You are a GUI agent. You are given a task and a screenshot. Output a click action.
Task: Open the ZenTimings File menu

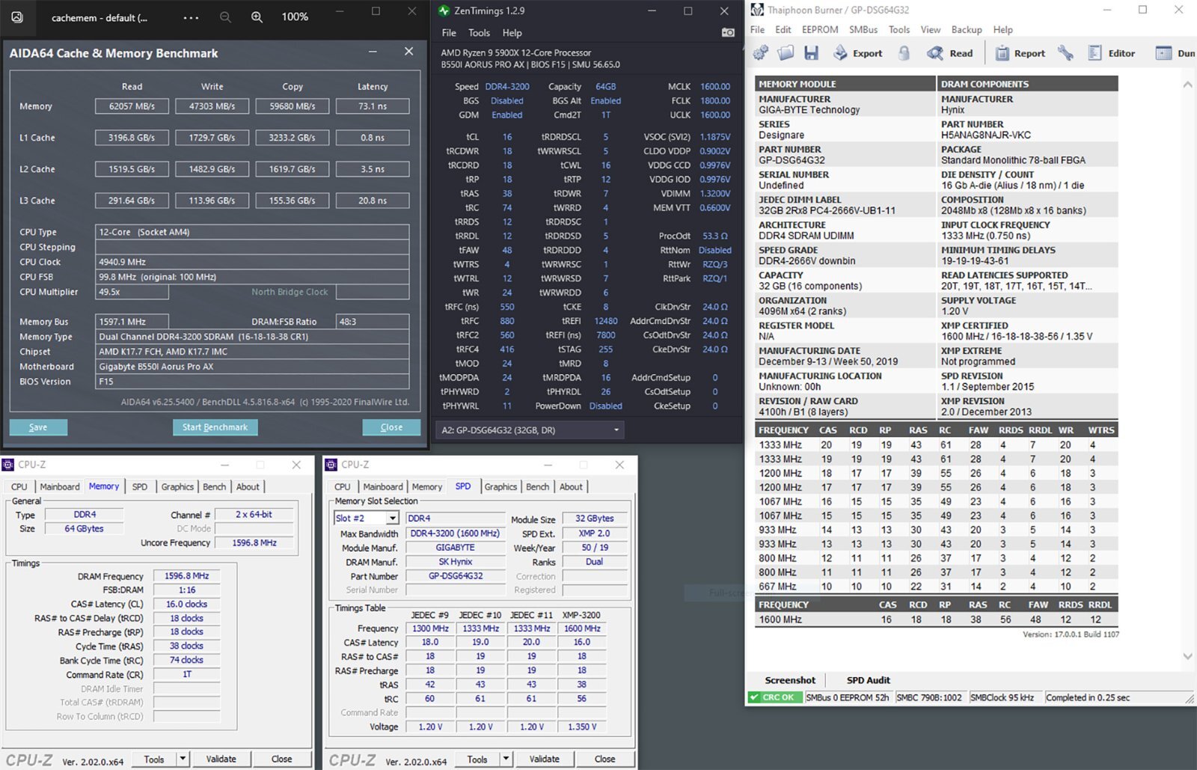(449, 33)
